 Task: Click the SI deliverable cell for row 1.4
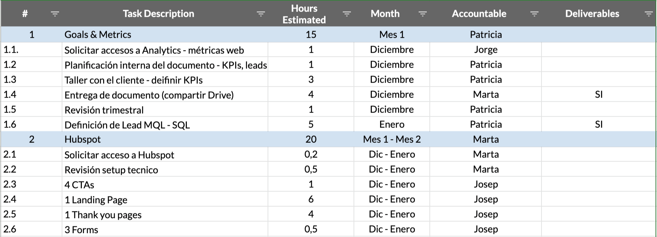(x=598, y=95)
